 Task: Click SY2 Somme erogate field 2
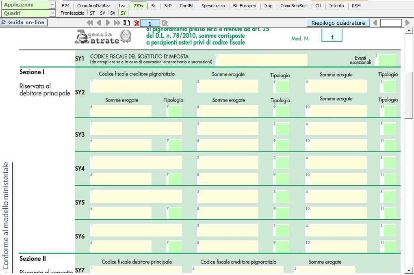click(x=228, y=86)
